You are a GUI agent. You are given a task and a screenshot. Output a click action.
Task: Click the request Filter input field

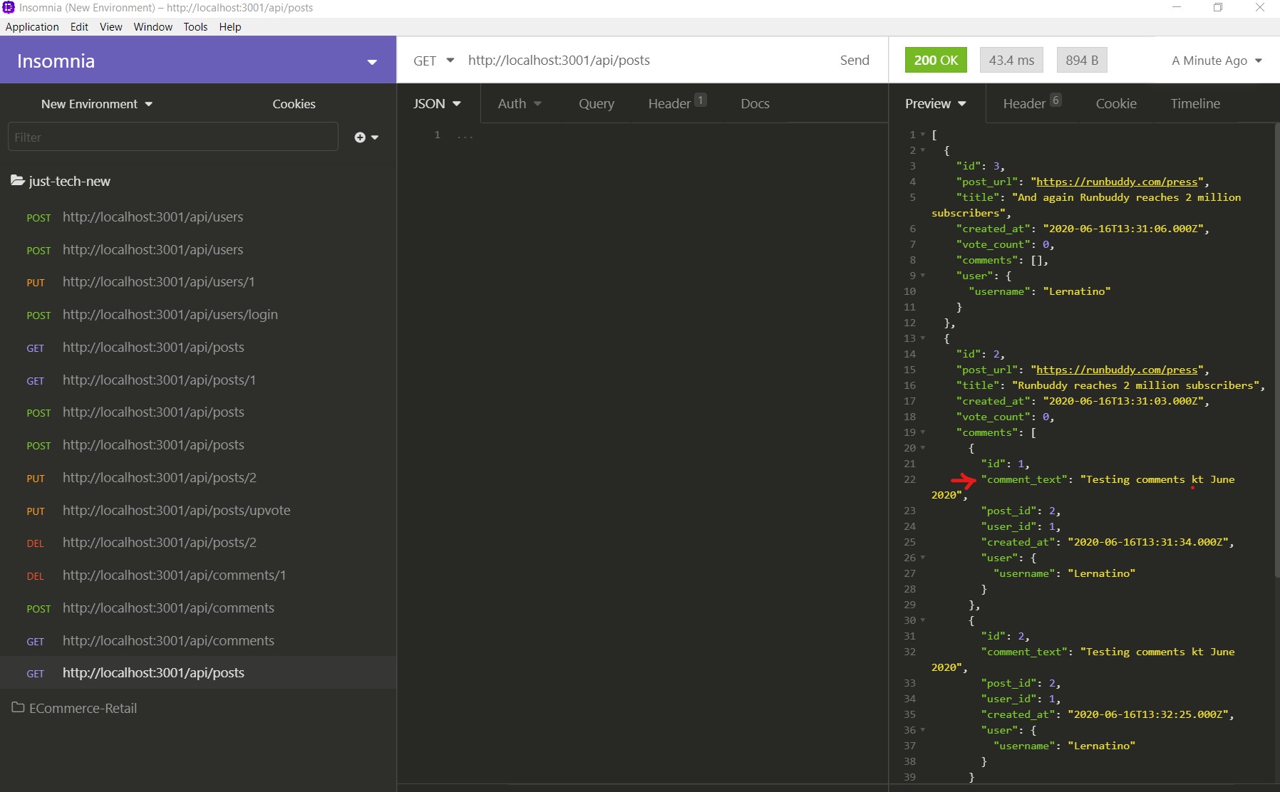pos(173,137)
